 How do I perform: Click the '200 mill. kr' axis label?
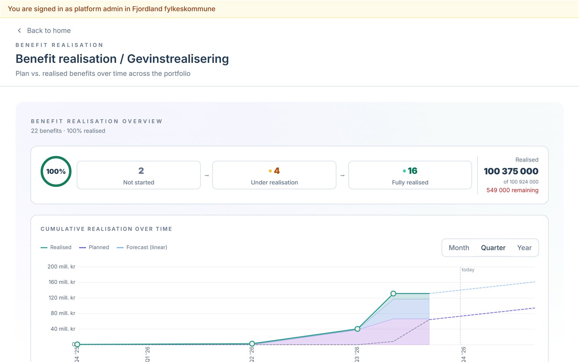point(61,267)
